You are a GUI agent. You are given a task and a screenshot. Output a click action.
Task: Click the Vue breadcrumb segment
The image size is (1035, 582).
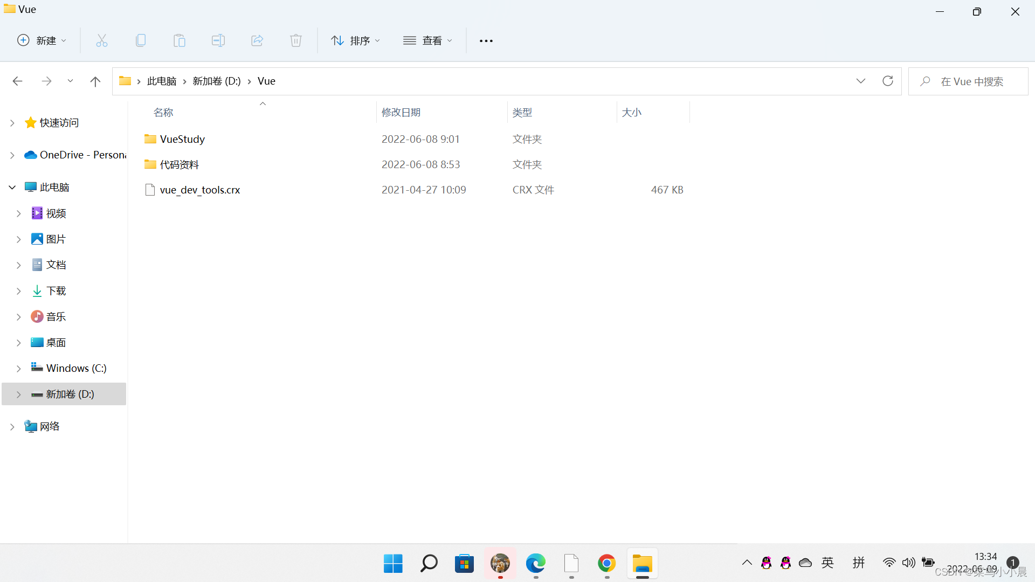tap(266, 81)
